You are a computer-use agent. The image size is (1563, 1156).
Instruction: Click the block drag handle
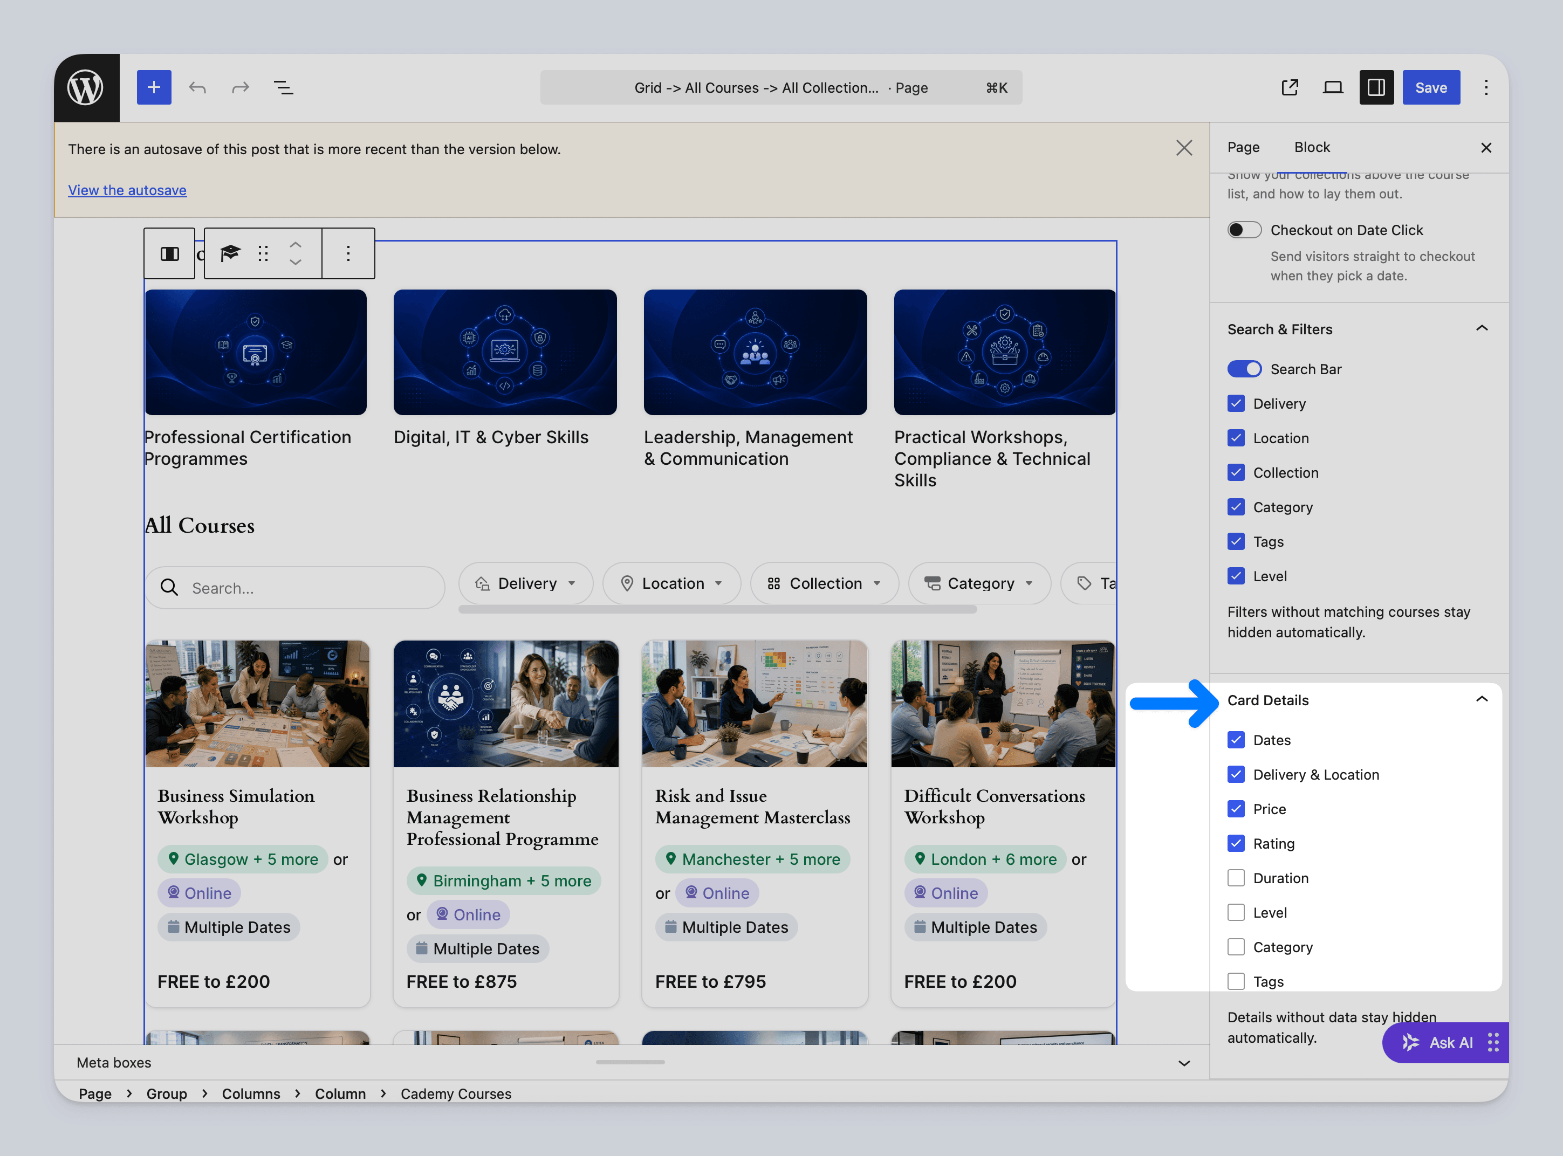tap(263, 253)
